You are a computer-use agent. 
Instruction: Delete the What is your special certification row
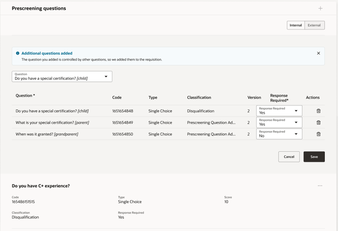click(x=318, y=123)
